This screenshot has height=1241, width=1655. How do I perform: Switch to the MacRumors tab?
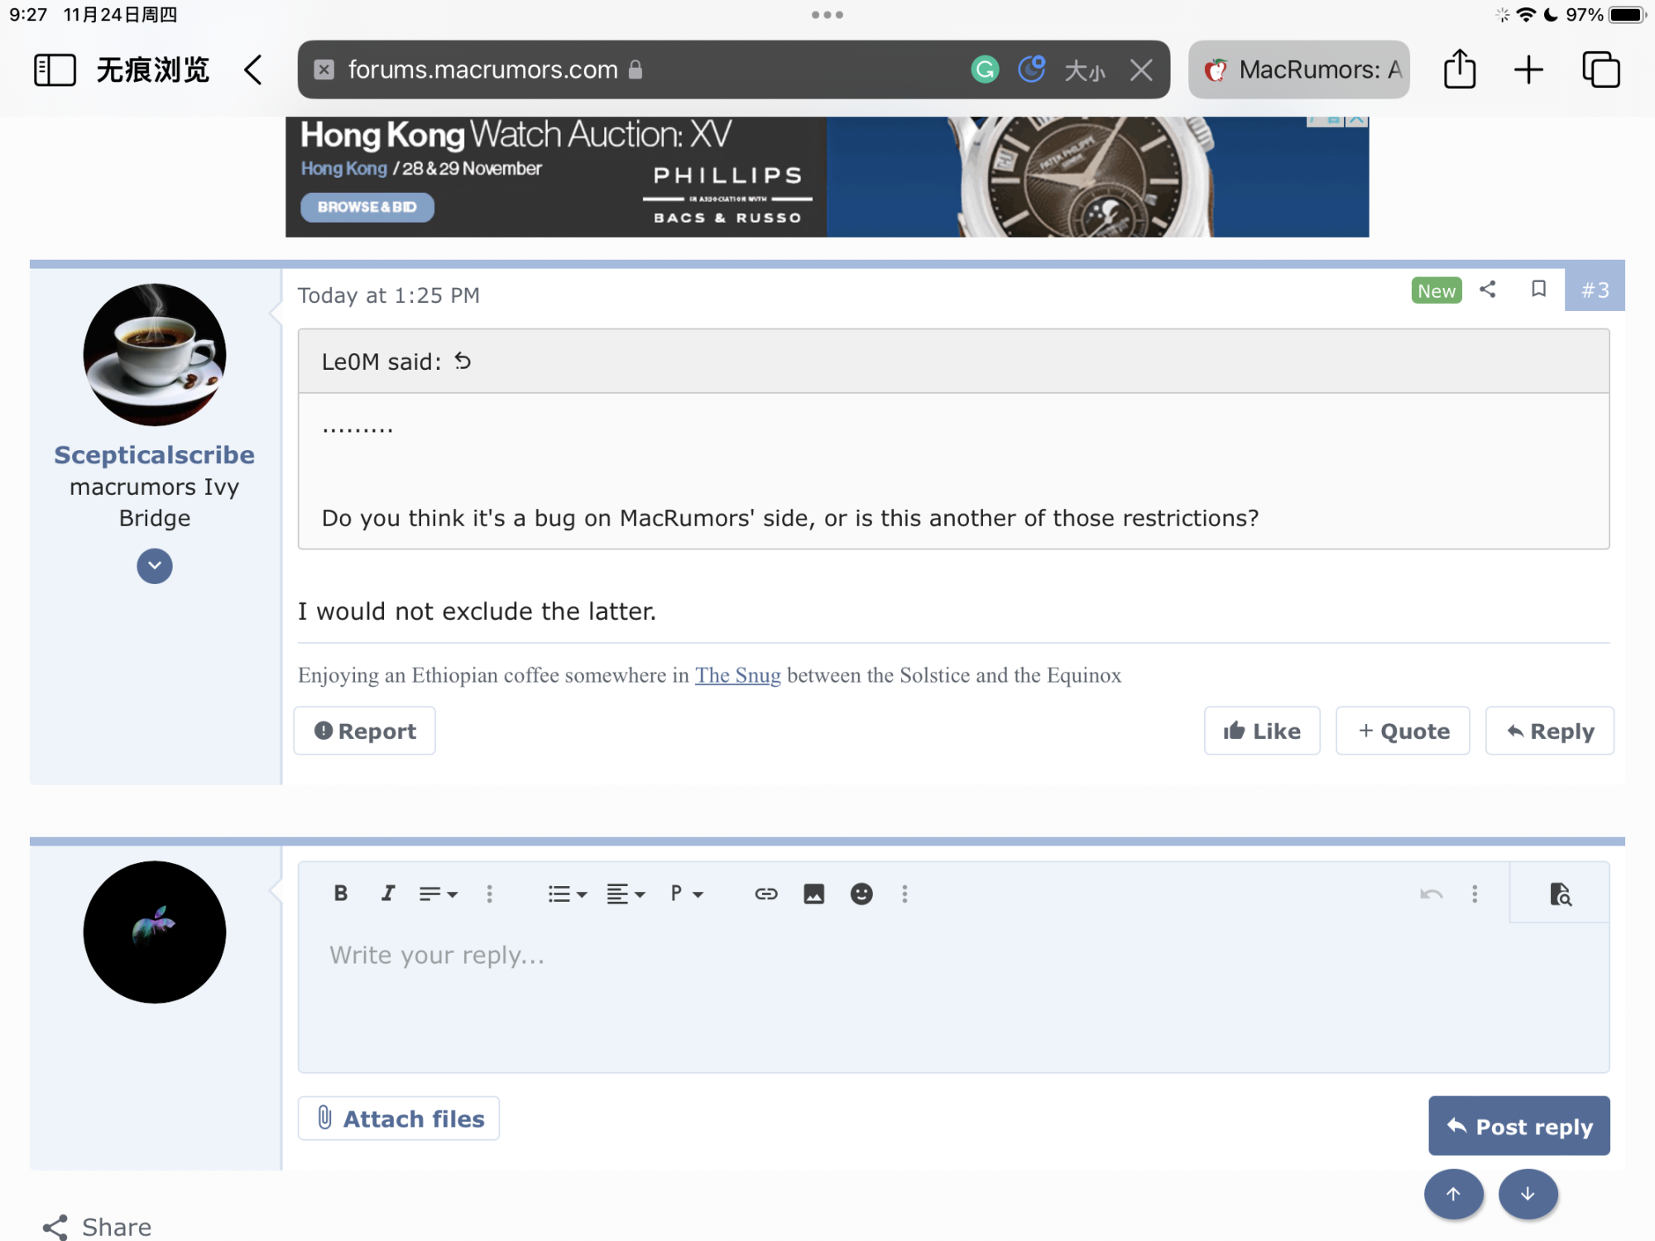1299,69
